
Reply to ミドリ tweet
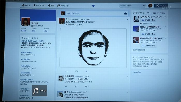[x=66, y=71]
